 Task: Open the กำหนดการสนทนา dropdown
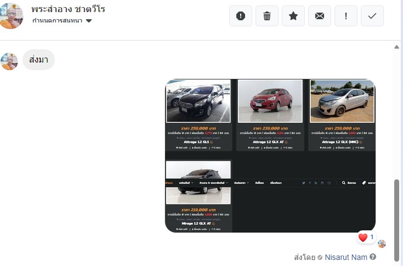pos(62,20)
